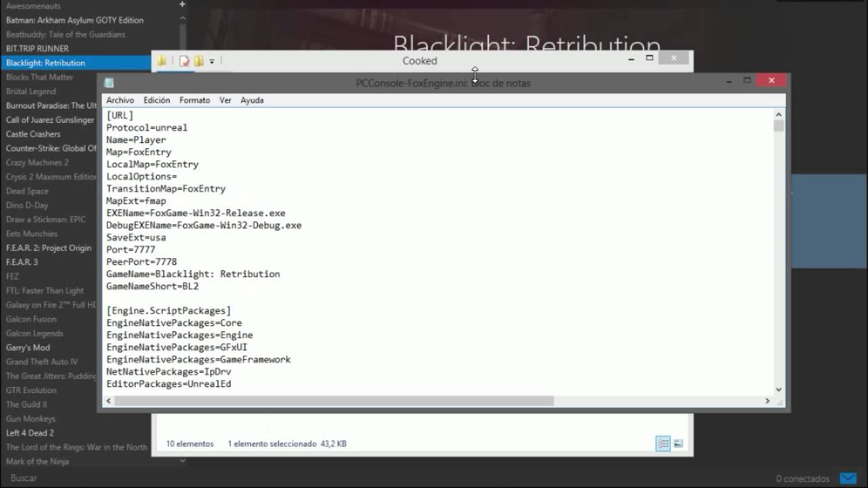Select Castle Crashers in library

(x=33, y=134)
